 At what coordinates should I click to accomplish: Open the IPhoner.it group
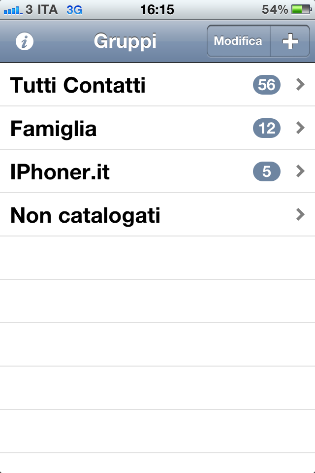(157, 171)
